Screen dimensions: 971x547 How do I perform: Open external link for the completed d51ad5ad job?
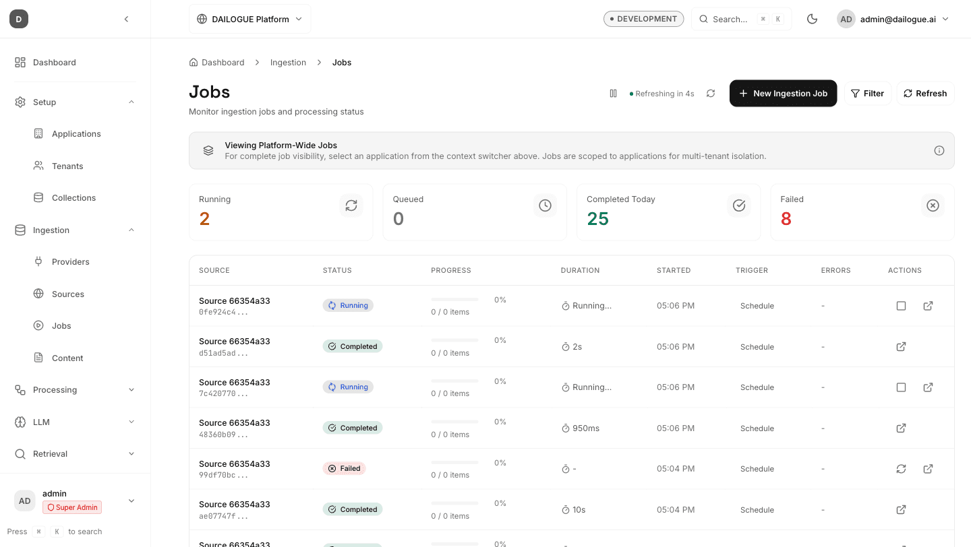point(901,346)
